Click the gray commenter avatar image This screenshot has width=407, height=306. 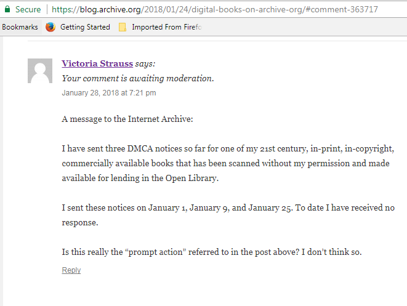(40, 71)
